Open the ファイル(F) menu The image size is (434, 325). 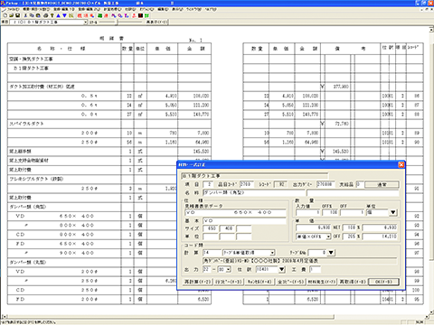coord(13,9)
